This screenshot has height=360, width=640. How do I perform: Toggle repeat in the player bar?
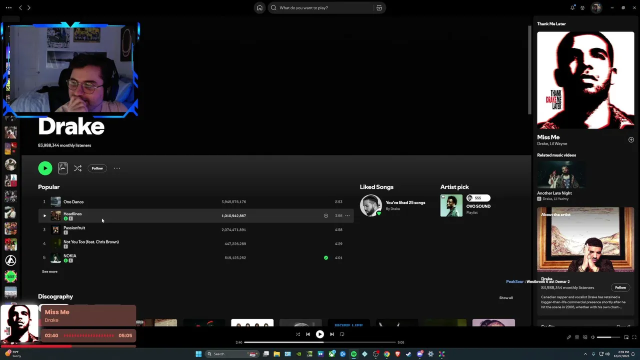coord(342,334)
